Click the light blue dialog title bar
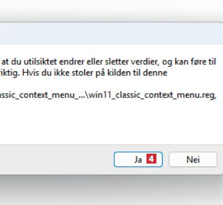The width and height of the screenshot is (223, 205). coord(111,34)
